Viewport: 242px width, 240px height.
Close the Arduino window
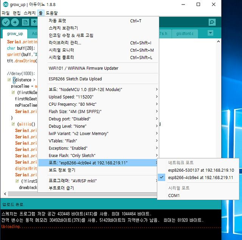pos(214,5)
